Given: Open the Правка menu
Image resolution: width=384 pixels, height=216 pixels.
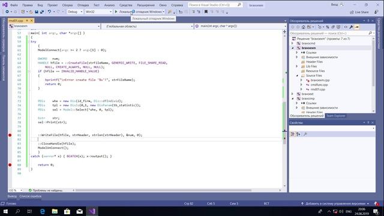Looking at the screenshot, I should pyautogui.click(x=27, y=5).
